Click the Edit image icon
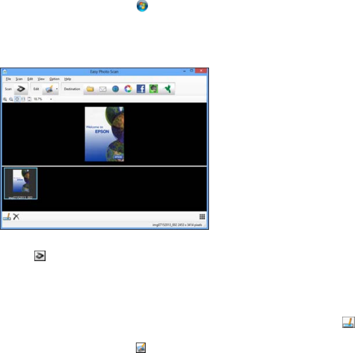The image size is (355, 353). tap(49, 89)
